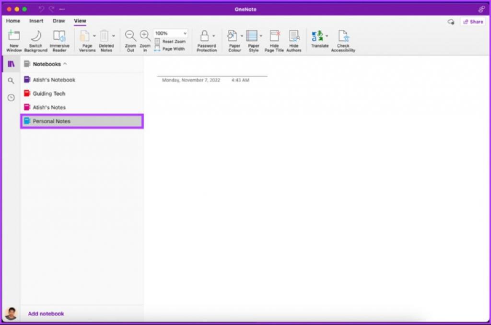
Task: Click the page time 4:43 AM
Action: click(x=240, y=80)
